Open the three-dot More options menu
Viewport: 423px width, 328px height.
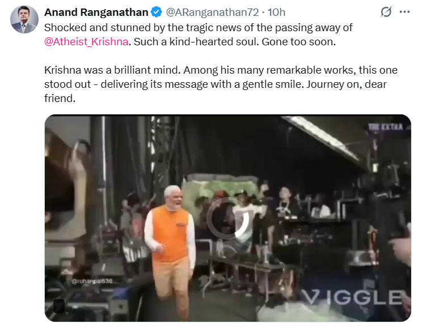point(404,12)
